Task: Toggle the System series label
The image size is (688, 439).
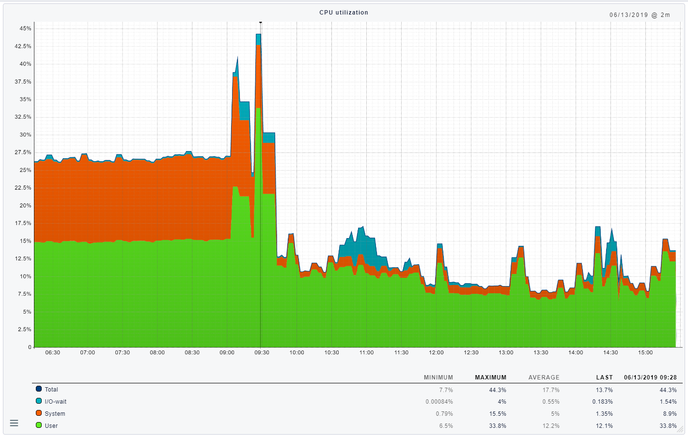Action: pos(55,414)
